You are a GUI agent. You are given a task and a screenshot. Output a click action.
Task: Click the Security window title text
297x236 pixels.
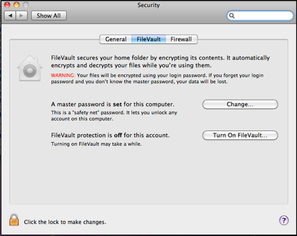148,5
